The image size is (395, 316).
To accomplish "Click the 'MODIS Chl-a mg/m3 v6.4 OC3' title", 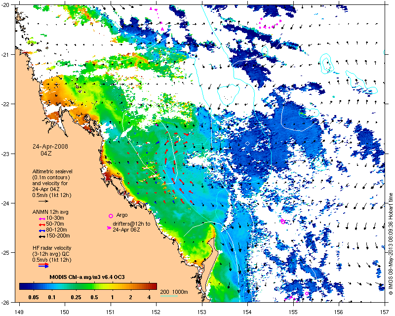I will click(87, 277).
